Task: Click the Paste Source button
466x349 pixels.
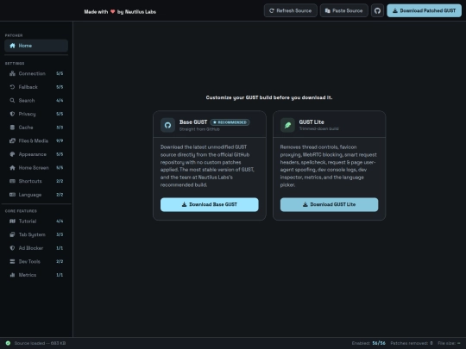Action: click(x=343, y=10)
